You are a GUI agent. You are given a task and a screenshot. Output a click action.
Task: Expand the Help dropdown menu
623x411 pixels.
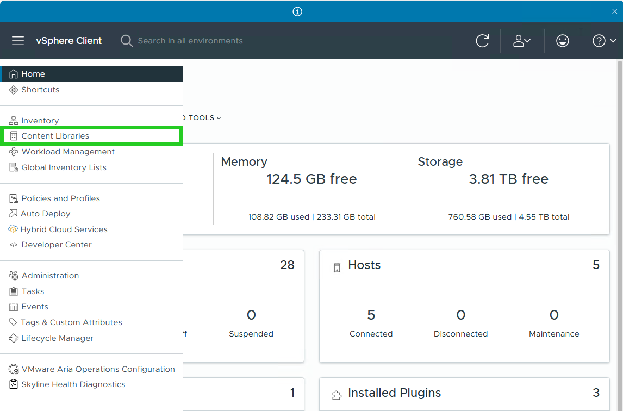pyautogui.click(x=603, y=41)
